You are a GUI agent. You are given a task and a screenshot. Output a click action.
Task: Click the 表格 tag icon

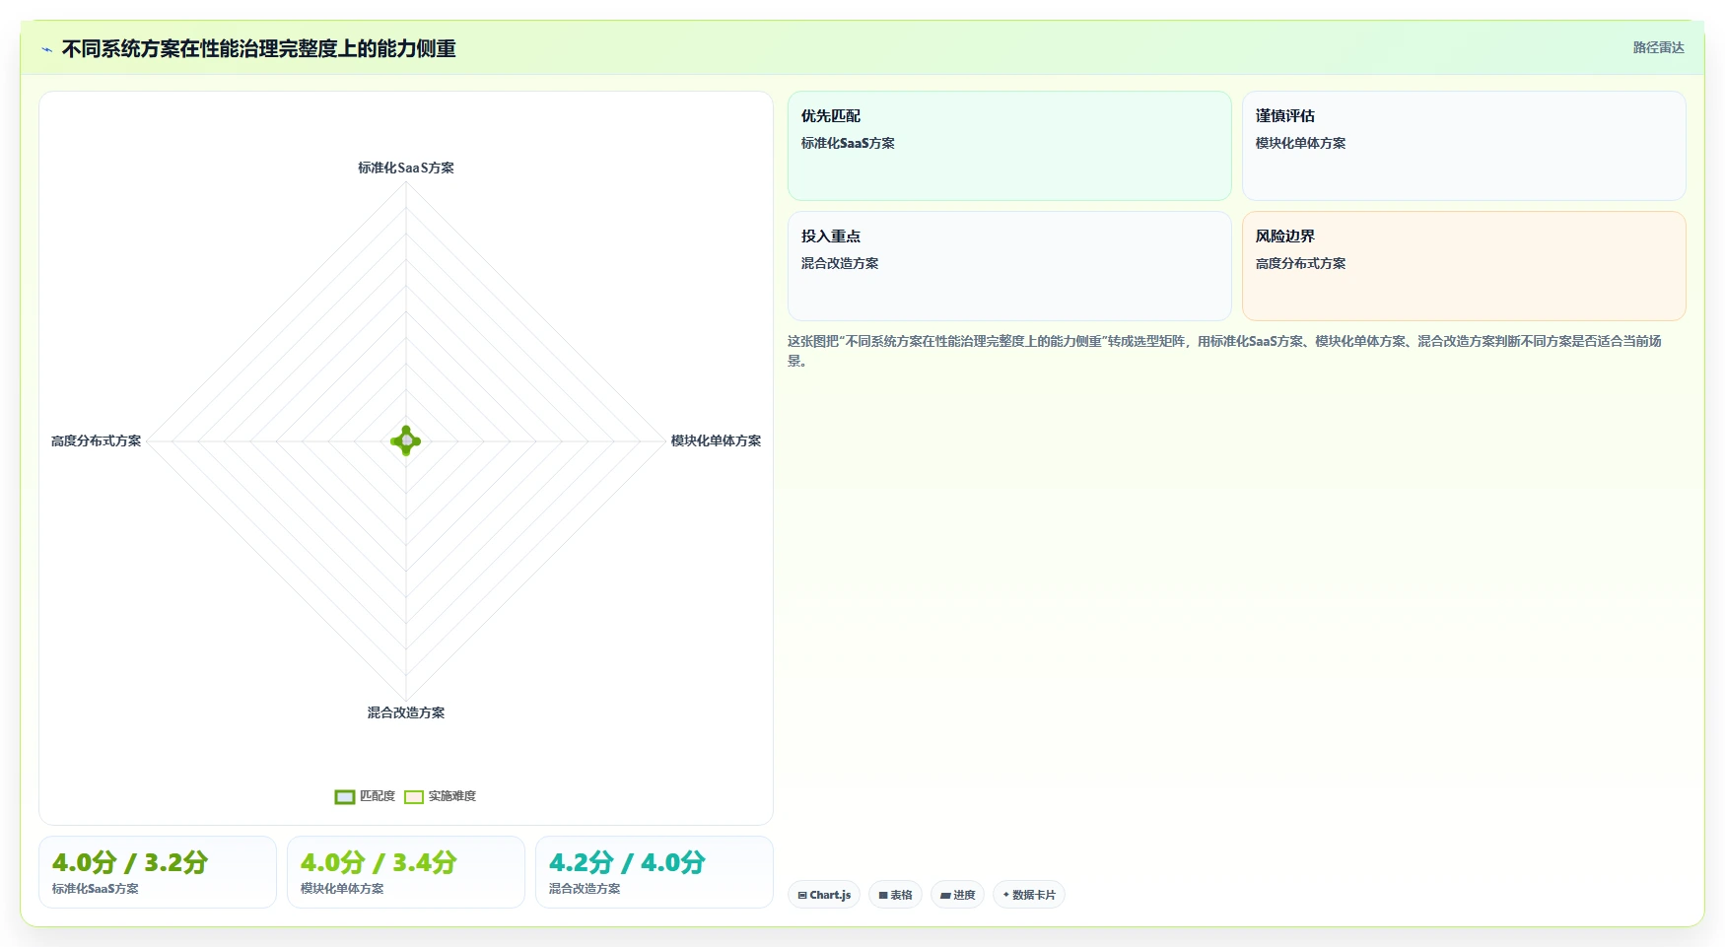(883, 895)
